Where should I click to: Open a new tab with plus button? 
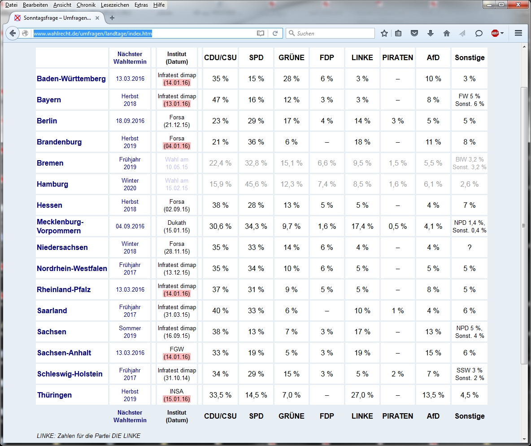coord(112,18)
